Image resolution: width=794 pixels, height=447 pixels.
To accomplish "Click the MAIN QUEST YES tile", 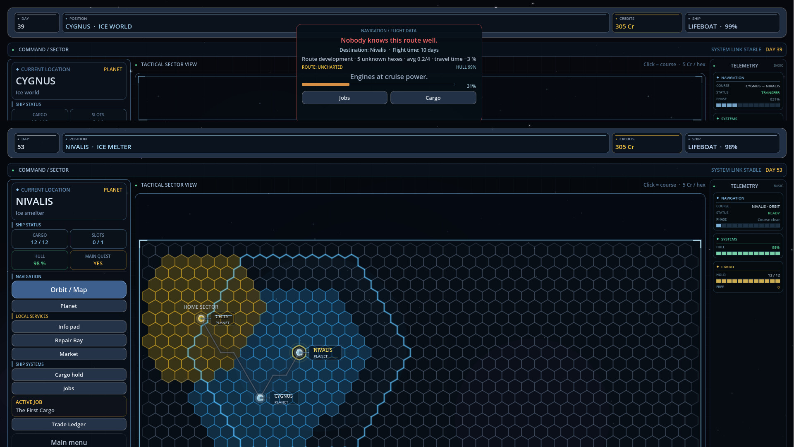I will [98, 260].
